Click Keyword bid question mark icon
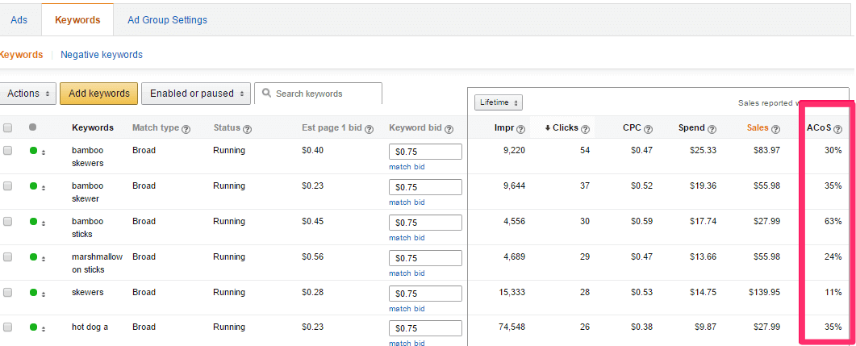This screenshot has height=346, width=856. pyautogui.click(x=449, y=129)
